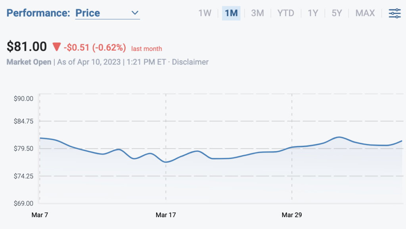The image size is (406, 229).
Task: Switch to the 1W time range
Action: click(x=205, y=13)
